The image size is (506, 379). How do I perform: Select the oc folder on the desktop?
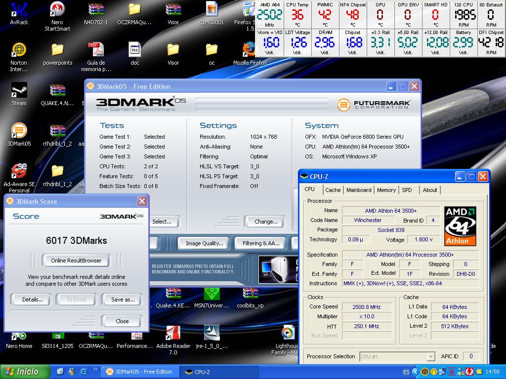(x=211, y=54)
